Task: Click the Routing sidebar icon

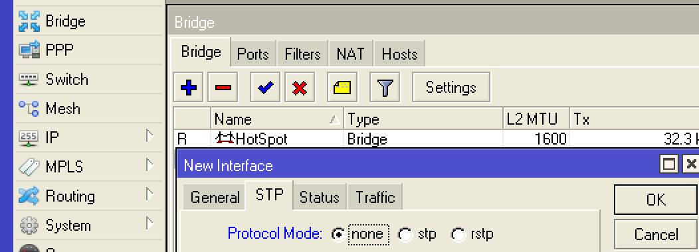Action: (29, 196)
